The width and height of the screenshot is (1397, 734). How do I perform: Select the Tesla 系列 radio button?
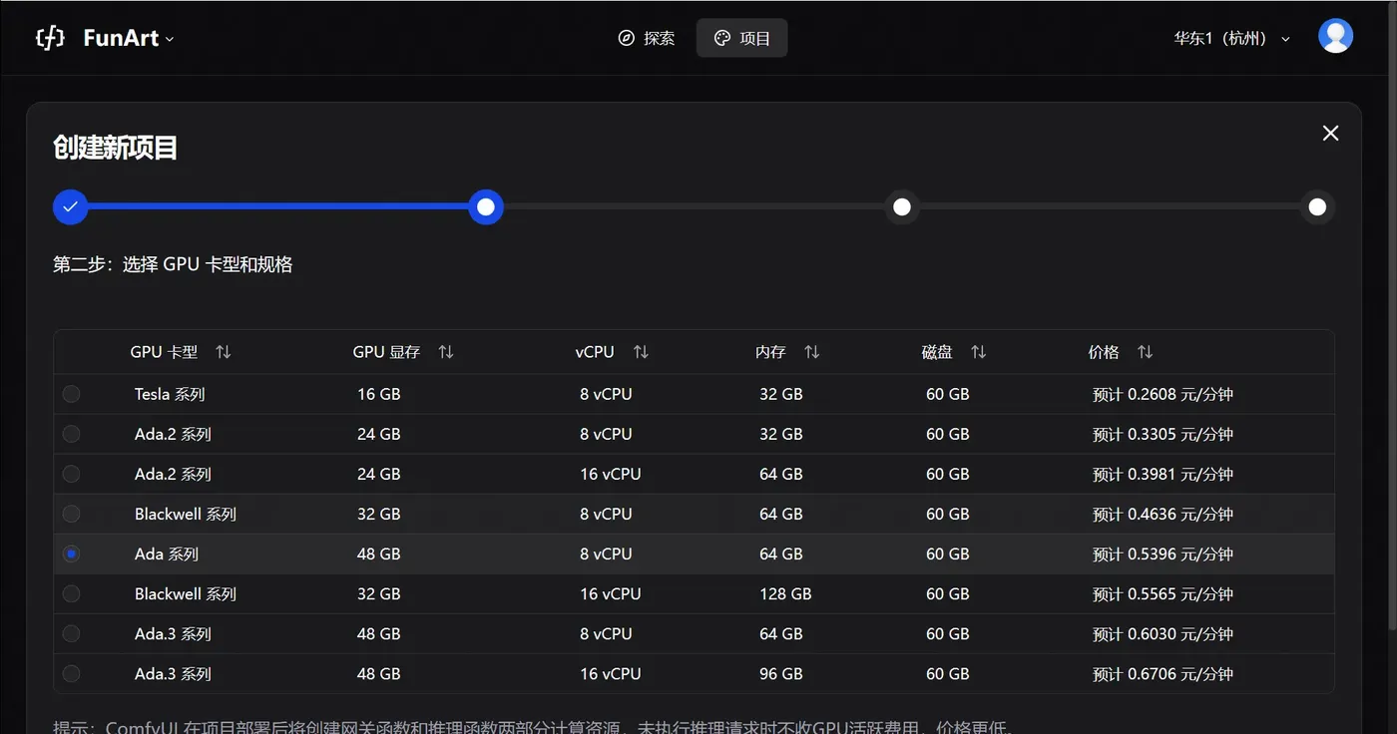(x=71, y=394)
